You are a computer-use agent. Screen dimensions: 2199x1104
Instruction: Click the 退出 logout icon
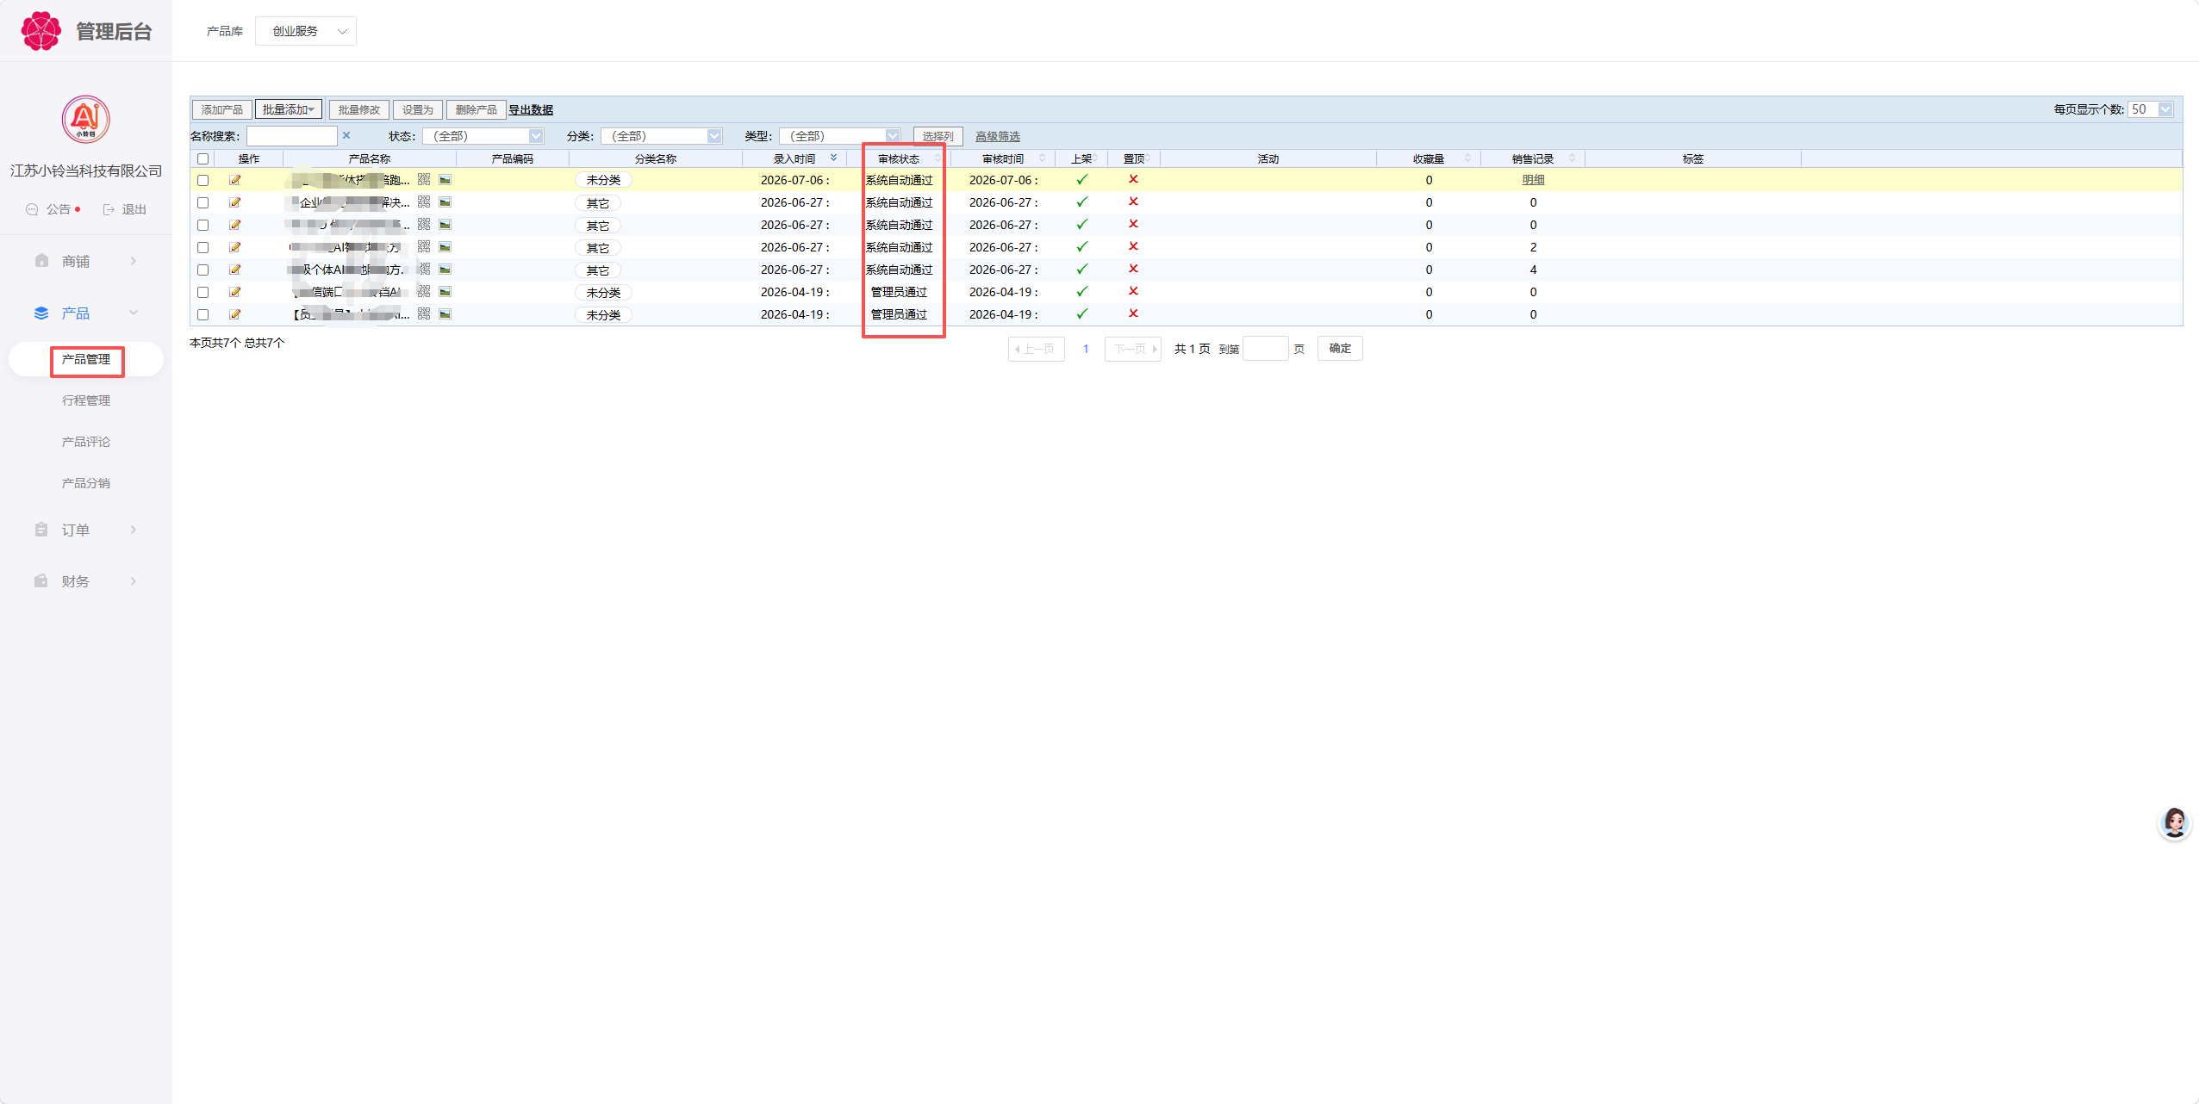click(x=109, y=209)
